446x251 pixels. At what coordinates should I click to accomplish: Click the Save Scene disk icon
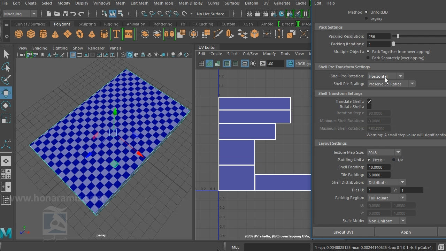[x=65, y=14]
